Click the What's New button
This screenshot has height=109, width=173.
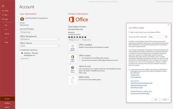(73, 80)
